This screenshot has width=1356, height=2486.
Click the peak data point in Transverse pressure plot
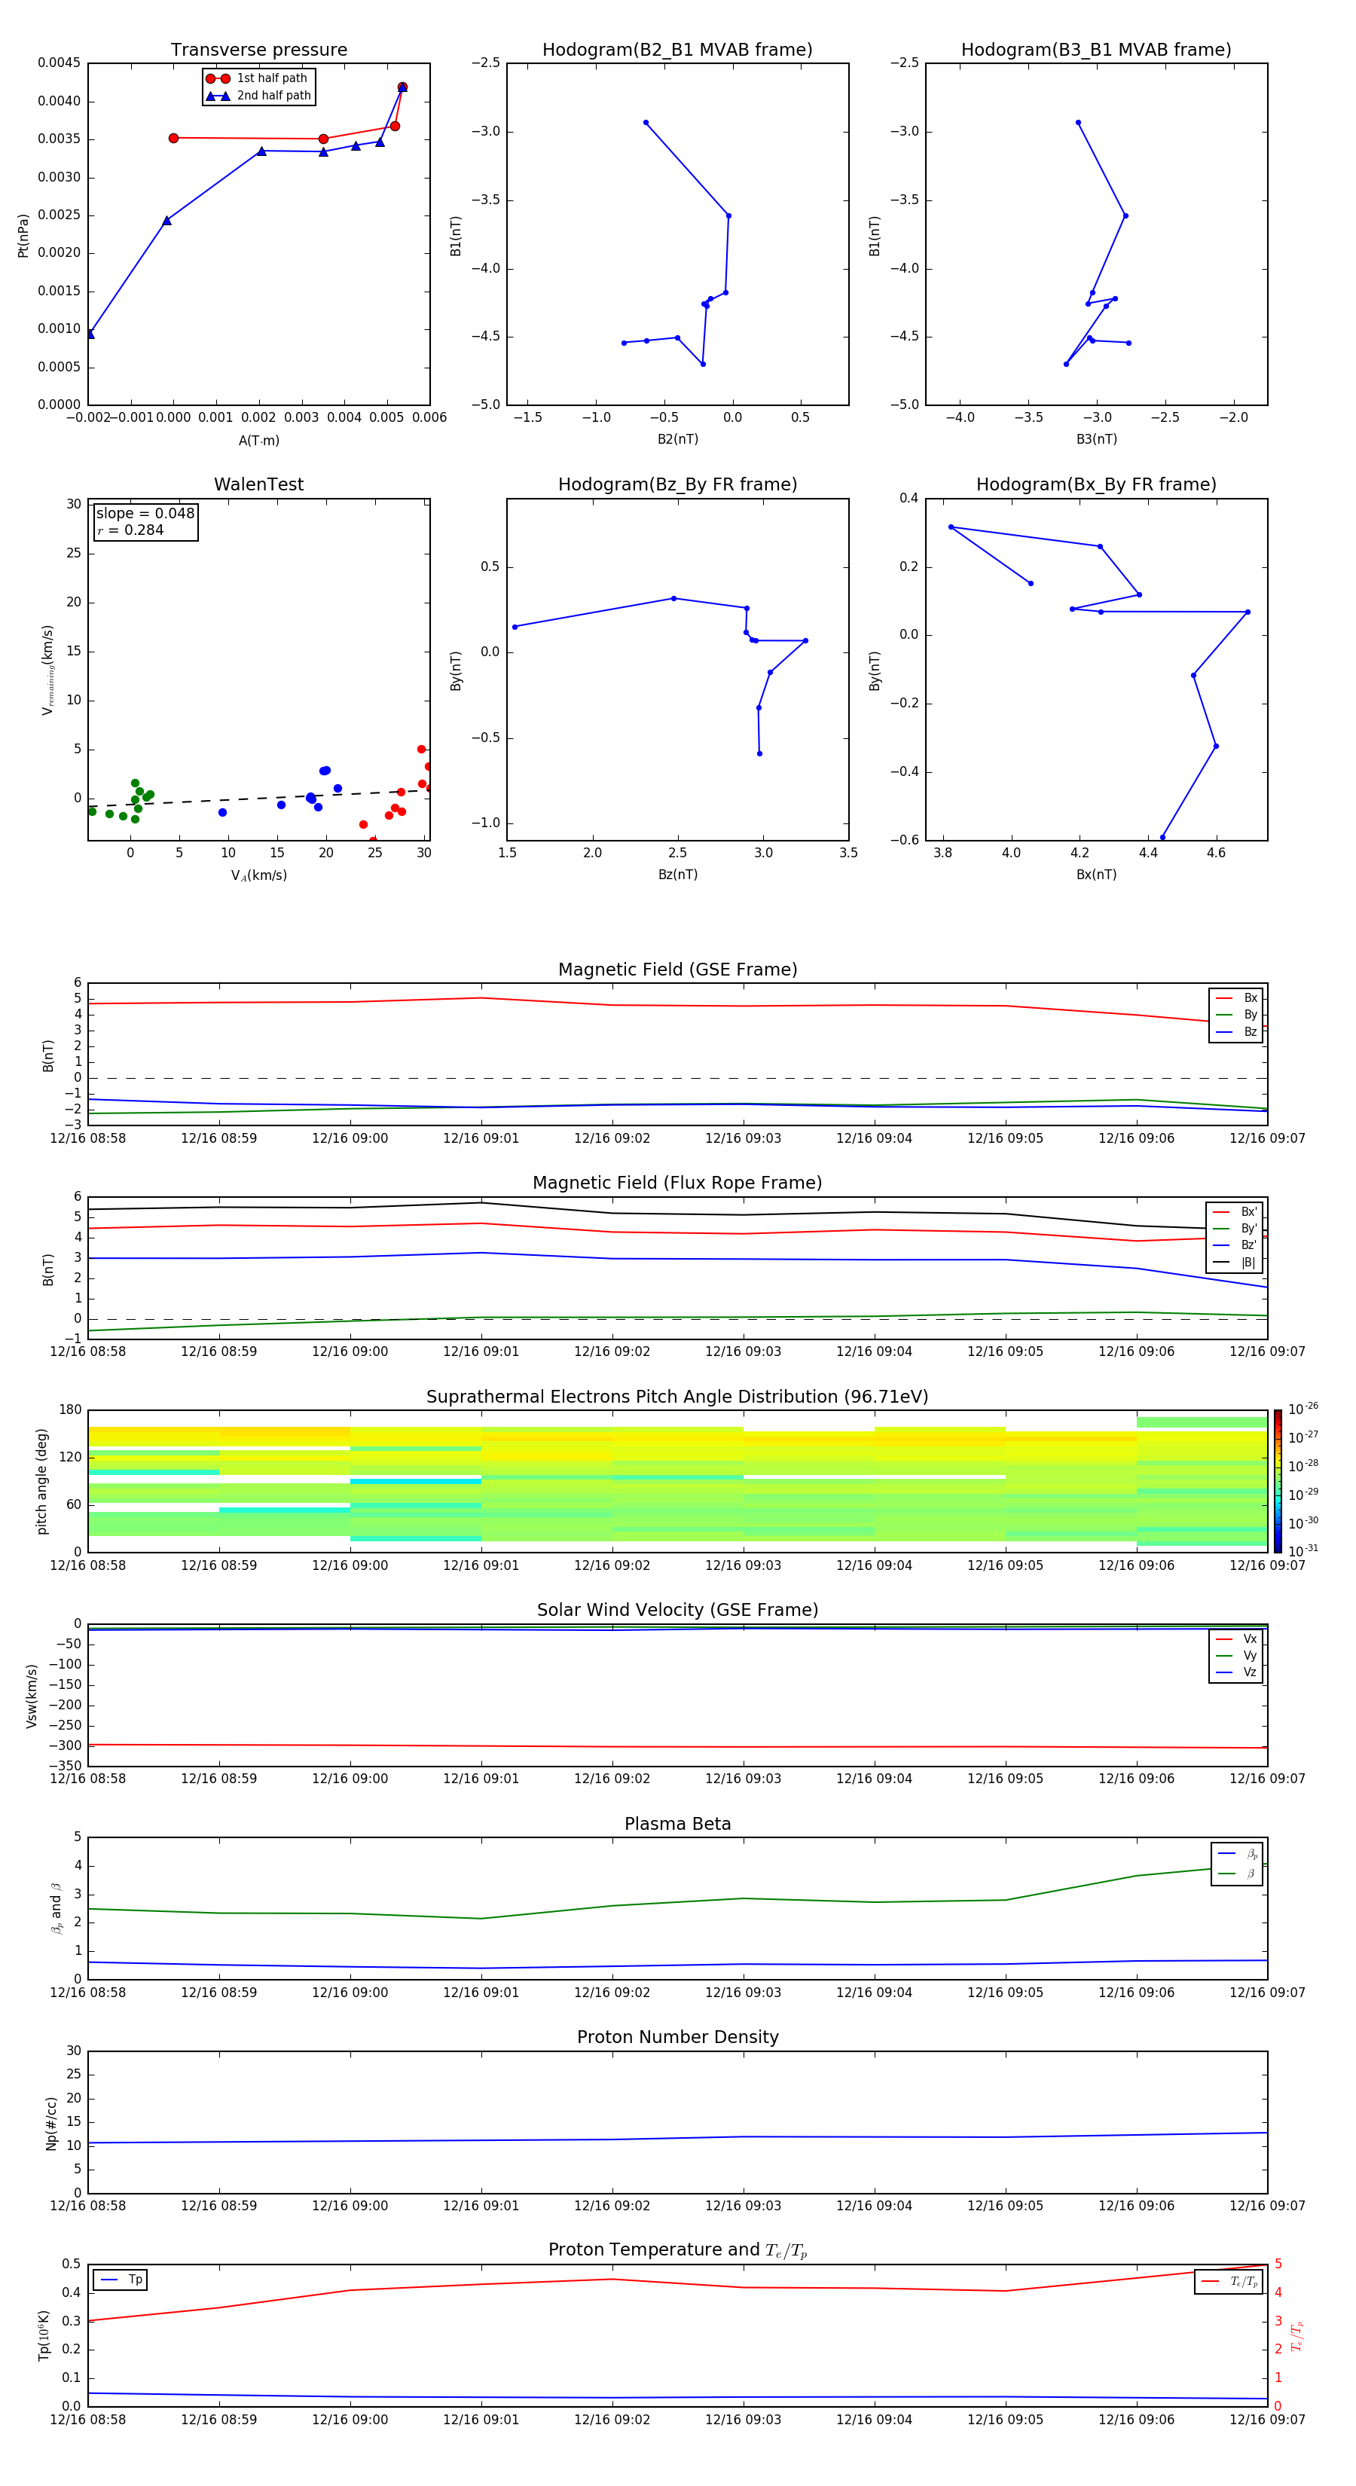click(402, 87)
